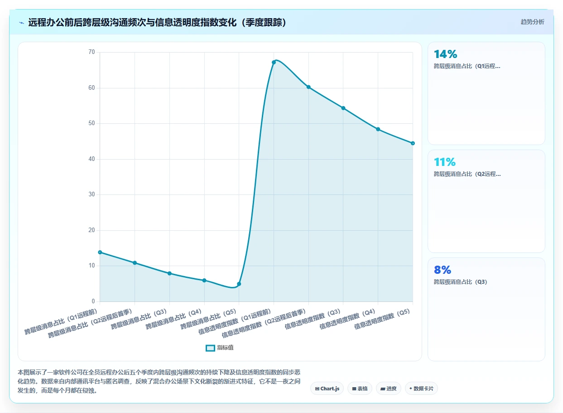Click the peak point for 信息透明度指数 Q1远程前
Image resolution: width=563 pixels, height=413 pixels.
[x=274, y=62]
